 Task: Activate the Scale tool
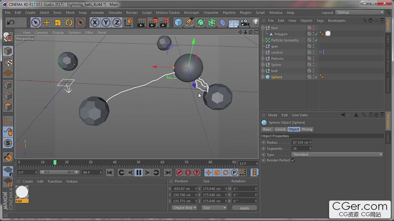[58, 23]
